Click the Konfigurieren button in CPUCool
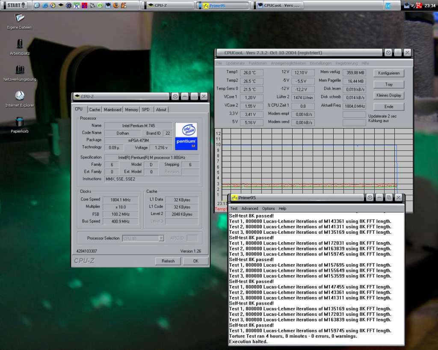 pyautogui.click(x=389, y=73)
